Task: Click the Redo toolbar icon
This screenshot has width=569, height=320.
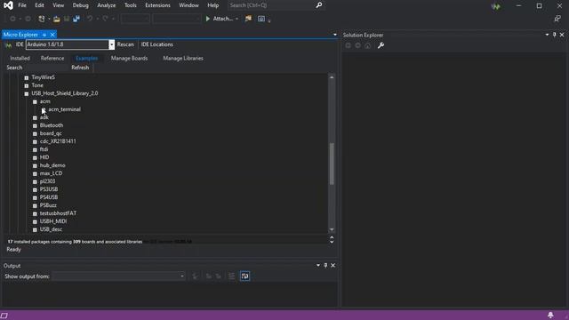Action: (105, 19)
